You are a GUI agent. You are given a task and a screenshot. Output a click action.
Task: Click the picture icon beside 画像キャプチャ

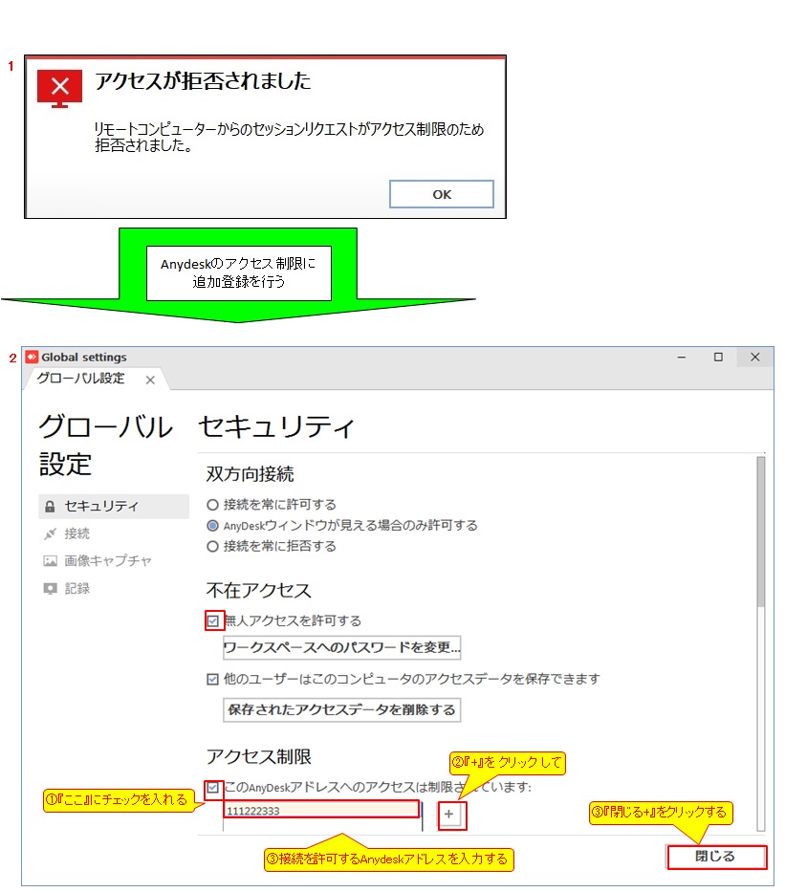(x=50, y=561)
